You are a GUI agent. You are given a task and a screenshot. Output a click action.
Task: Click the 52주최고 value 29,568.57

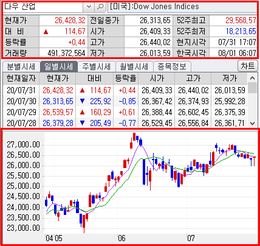click(x=241, y=20)
